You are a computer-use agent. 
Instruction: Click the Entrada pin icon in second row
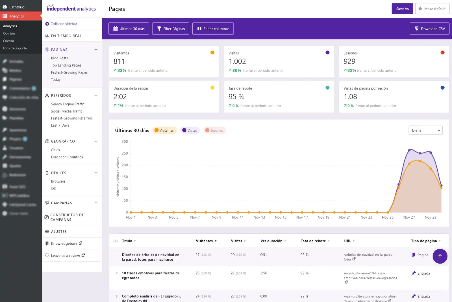414,273
